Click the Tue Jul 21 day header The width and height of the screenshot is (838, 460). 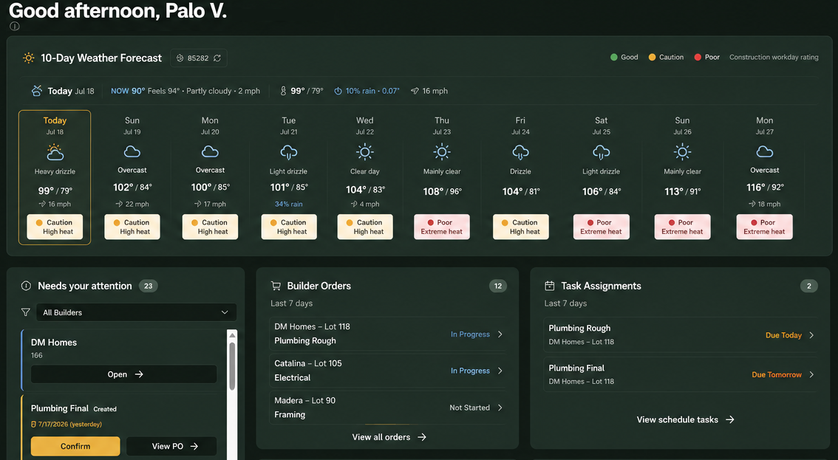tap(289, 126)
